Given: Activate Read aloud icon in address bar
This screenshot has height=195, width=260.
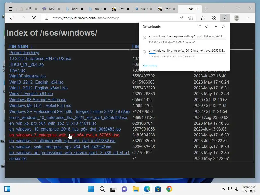Looking at the screenshot, I should pos(181,18).
